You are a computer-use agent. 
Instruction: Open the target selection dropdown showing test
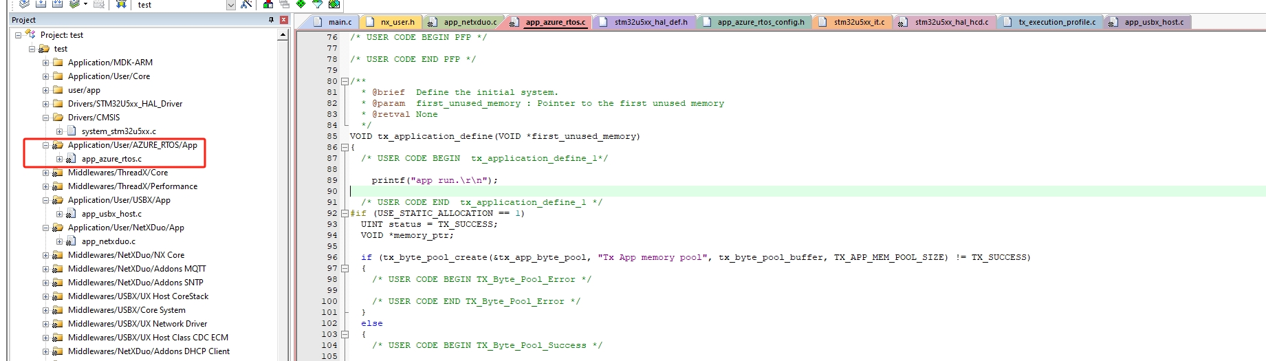click(230, 5)
